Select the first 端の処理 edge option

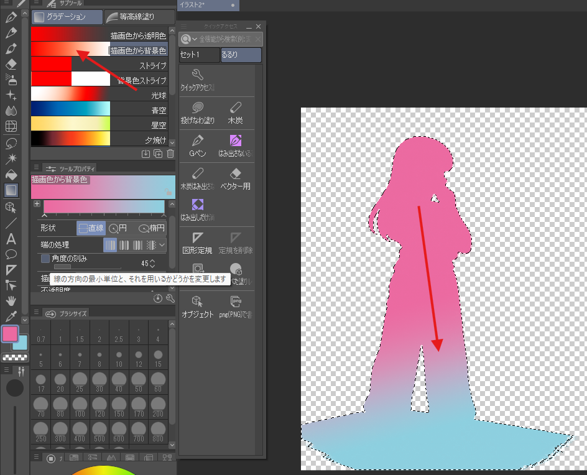(110, 245)
